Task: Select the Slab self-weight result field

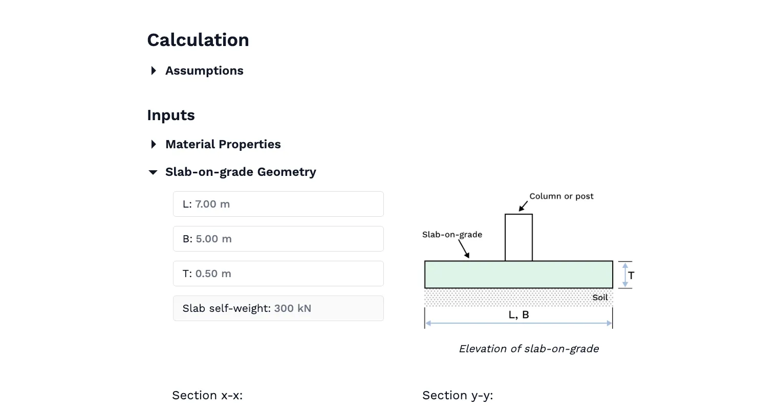Action: coord(278,308)
